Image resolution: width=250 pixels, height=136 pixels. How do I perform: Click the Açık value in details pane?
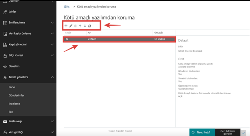[x=180, y=96]
